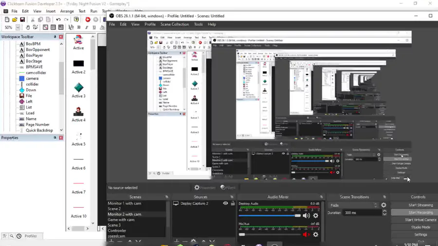Open the Fusion Arrange menu
The image size is (438, 246).
[x=67, y=11]
